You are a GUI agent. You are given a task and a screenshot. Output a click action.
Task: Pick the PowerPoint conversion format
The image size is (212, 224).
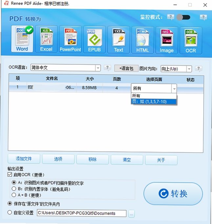coord(70,40)
